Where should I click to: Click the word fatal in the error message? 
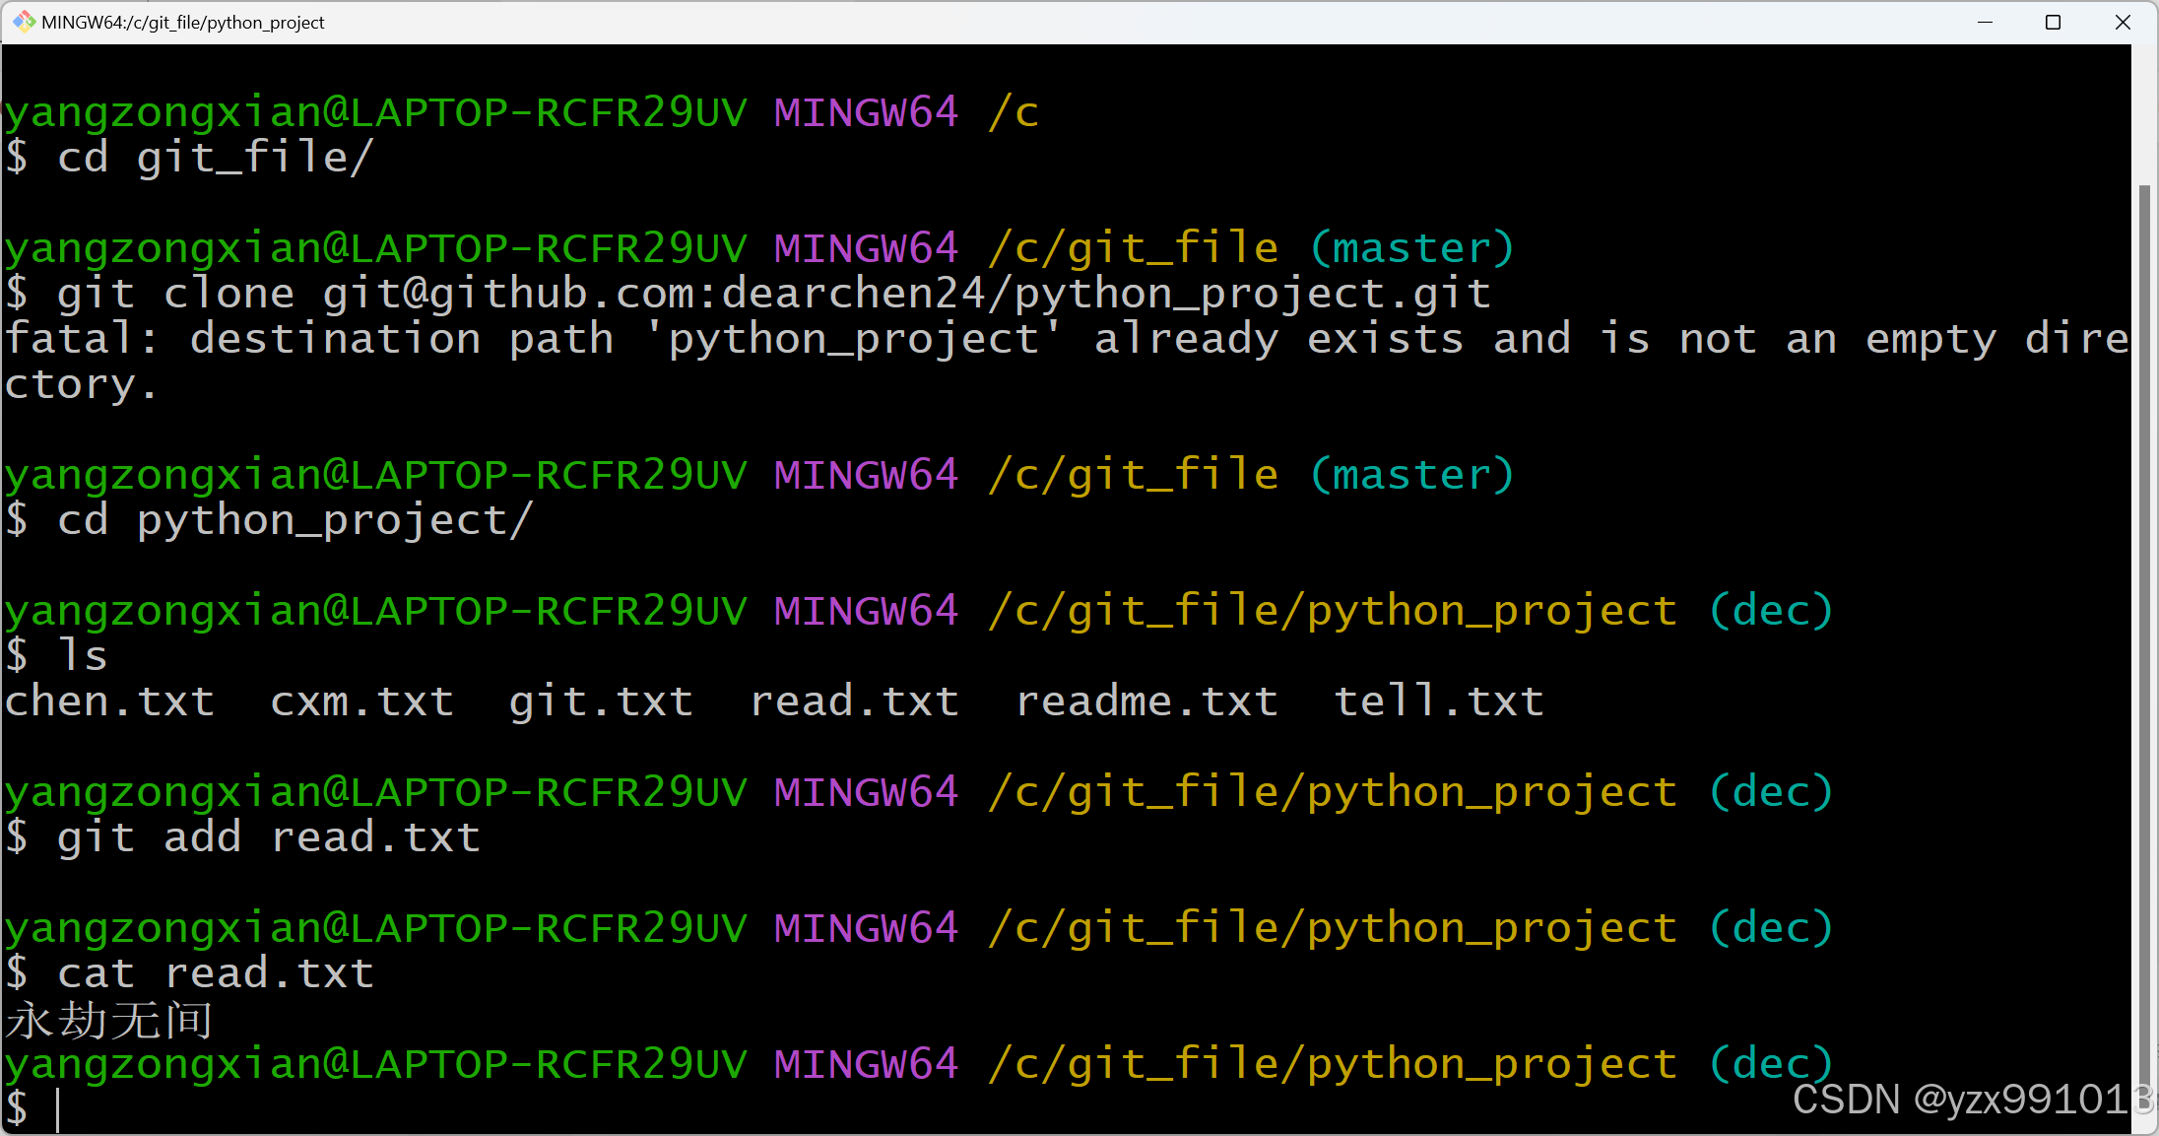pyautogui.click(x=69, y=339)
